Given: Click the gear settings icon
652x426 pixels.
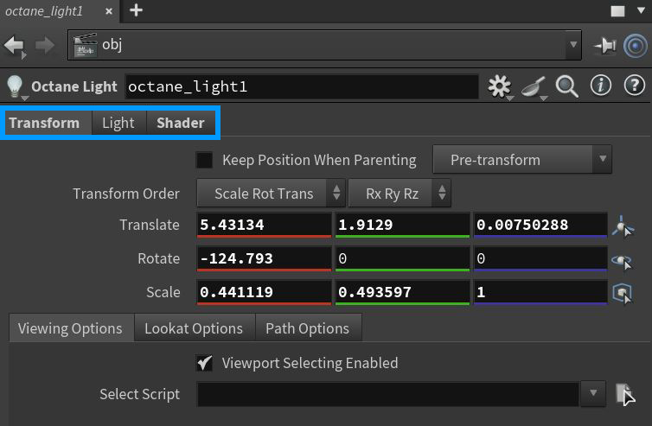Looking at the screenshot, I should point(499,86).
